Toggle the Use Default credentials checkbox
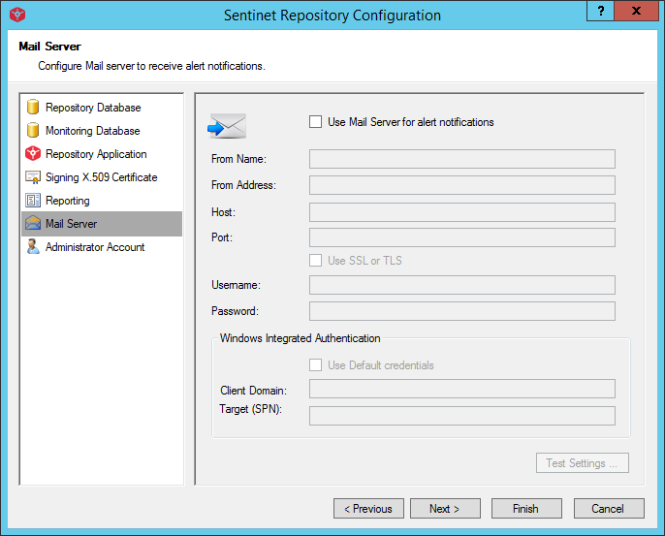The image size is (665, 536). pos(315,365)
